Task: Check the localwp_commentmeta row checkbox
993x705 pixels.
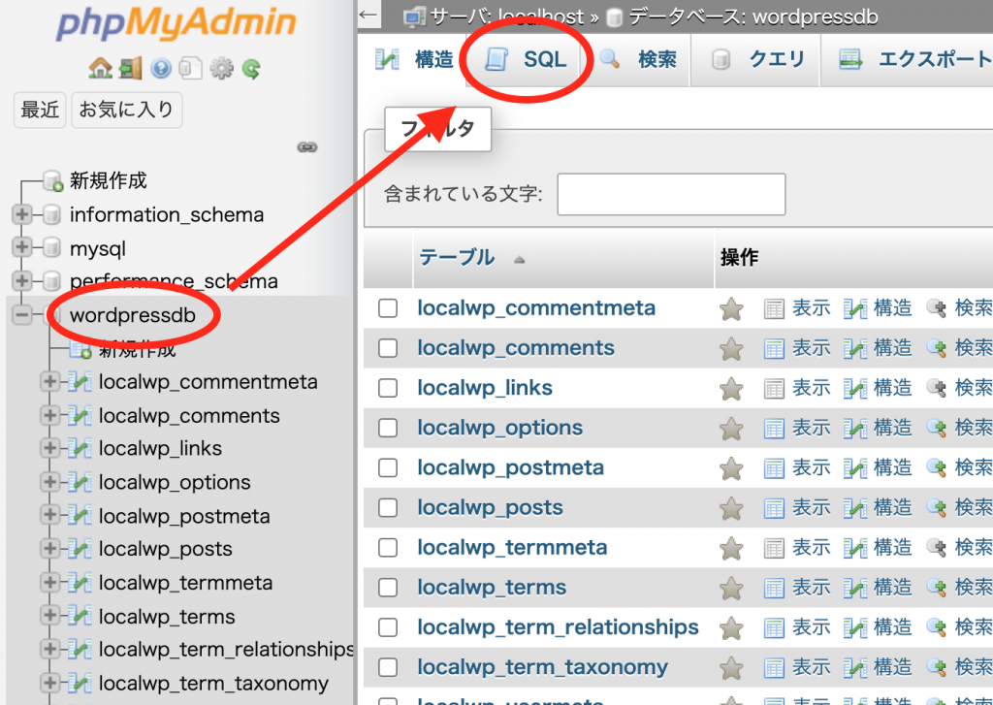Action: pyautogui.click(x=388, y=308)
